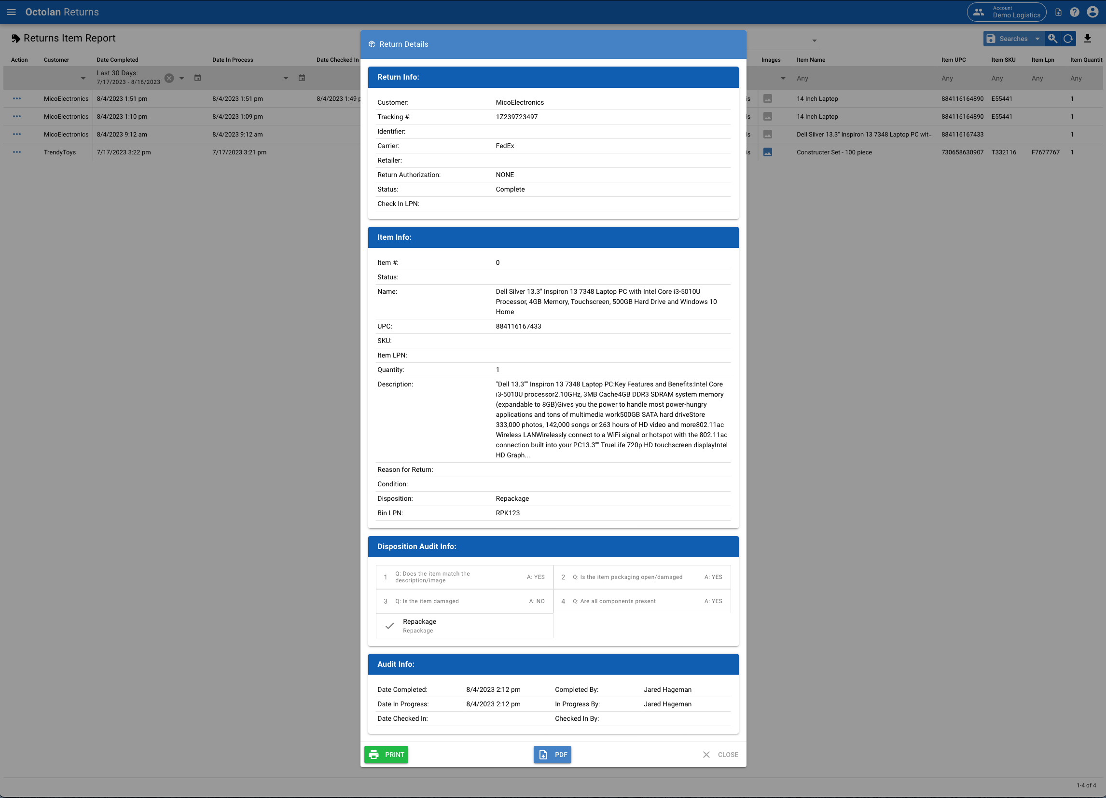The width and height of the screenshot is (1106, 798).
Task: Open the Customer filter dropdown
Action: tap(83, 78)
